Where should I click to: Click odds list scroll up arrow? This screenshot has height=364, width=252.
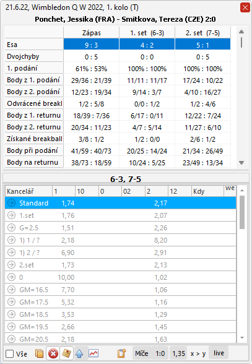(242, 191)
